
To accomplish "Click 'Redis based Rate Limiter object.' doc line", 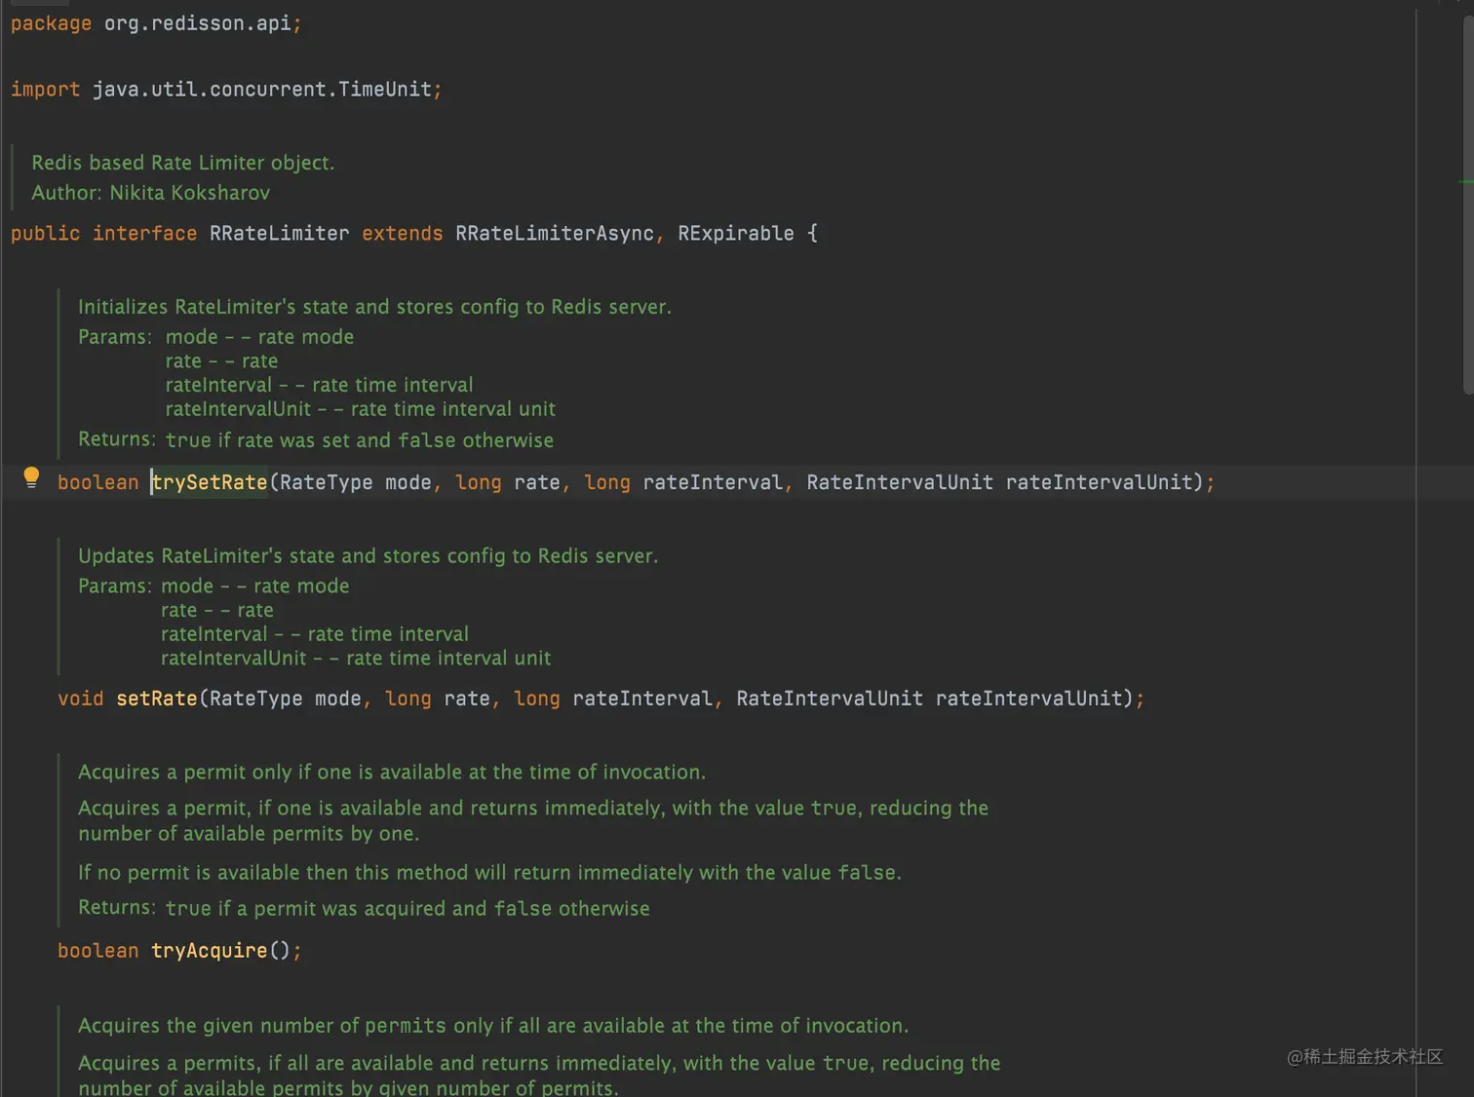I will pyautogui.click(x=183, y=163).
